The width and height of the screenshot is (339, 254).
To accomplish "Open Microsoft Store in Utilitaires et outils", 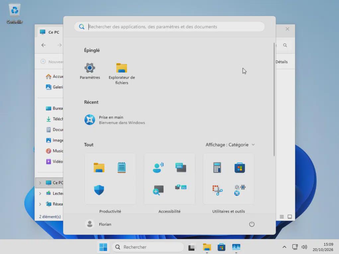I will (240, 168).
